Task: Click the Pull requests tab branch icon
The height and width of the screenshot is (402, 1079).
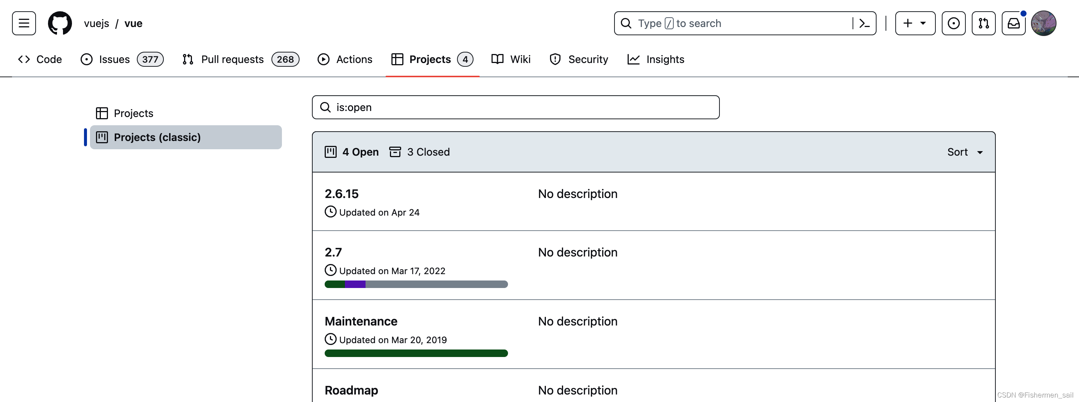Action: 188,59
